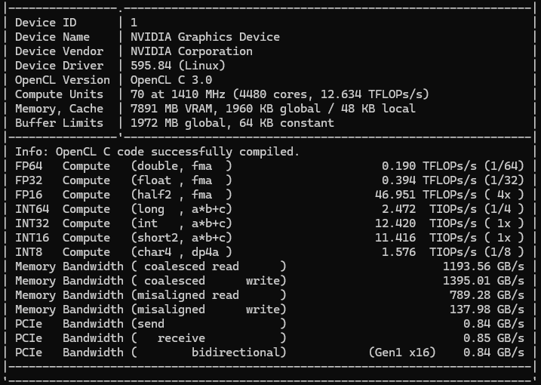This screenshot has height=385, width=541.
Task: Click the Device ID value 1
Action: pyautogui.click(x=134, y=23)
